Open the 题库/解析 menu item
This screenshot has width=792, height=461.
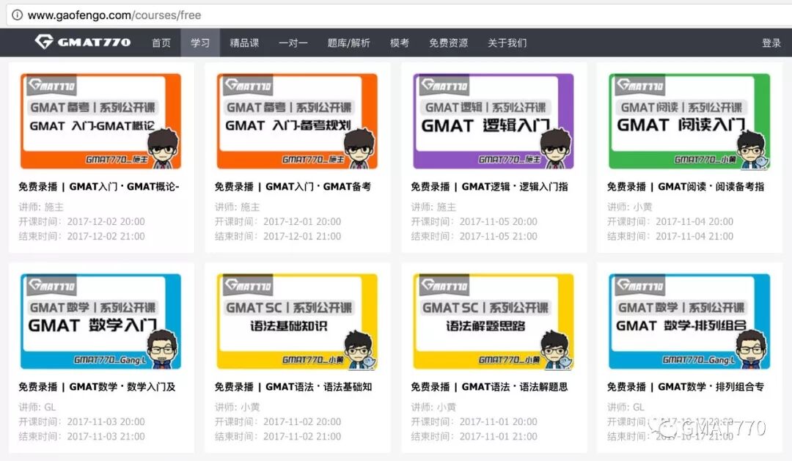348,43
